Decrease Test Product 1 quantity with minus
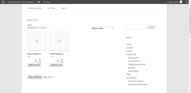Viewport: 191px width, 93px height. point(39,62)
